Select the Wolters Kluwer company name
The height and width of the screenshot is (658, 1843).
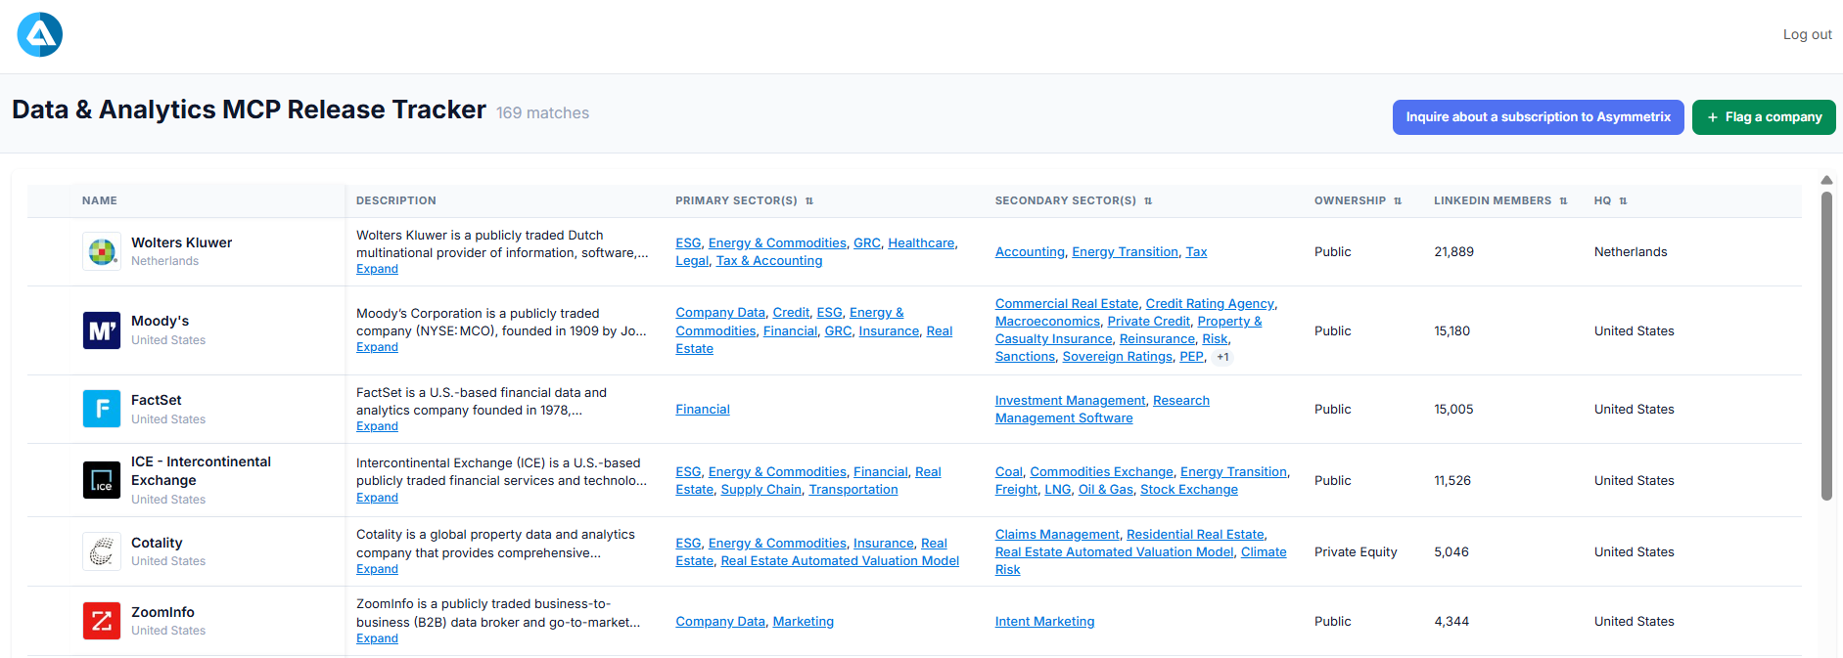click(x=182, y=242)
